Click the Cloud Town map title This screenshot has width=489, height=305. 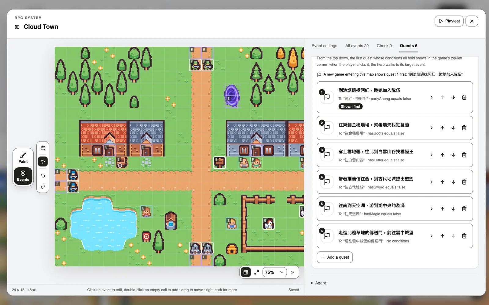41,27
